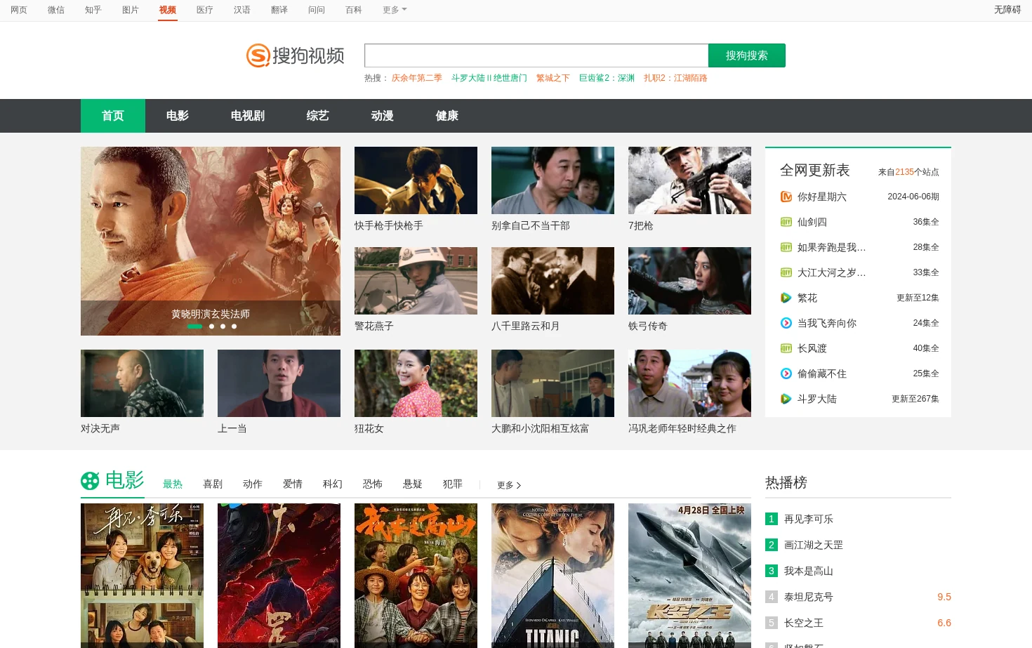Select the 恐怖 movie filter
Screen dimensions: 1032x648
pos(373,484)
